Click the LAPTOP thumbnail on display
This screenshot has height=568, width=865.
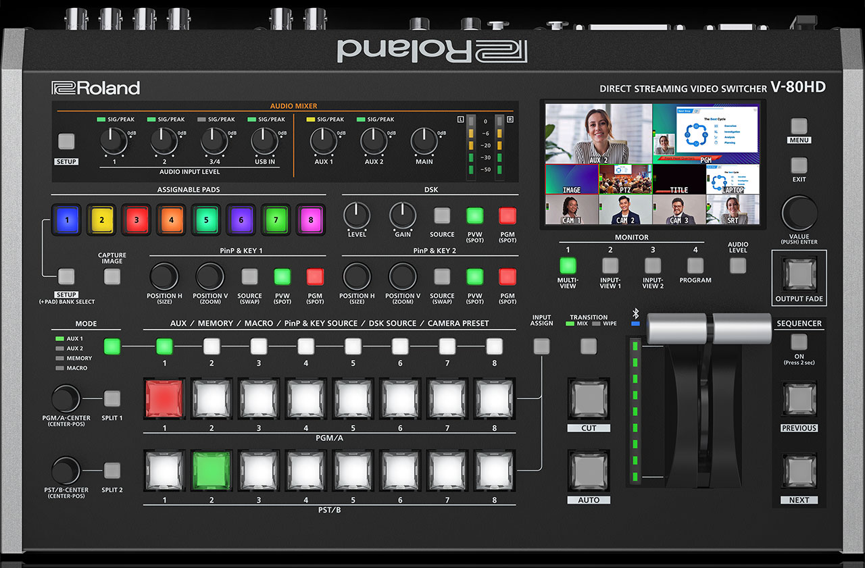(x=733, y=179)
